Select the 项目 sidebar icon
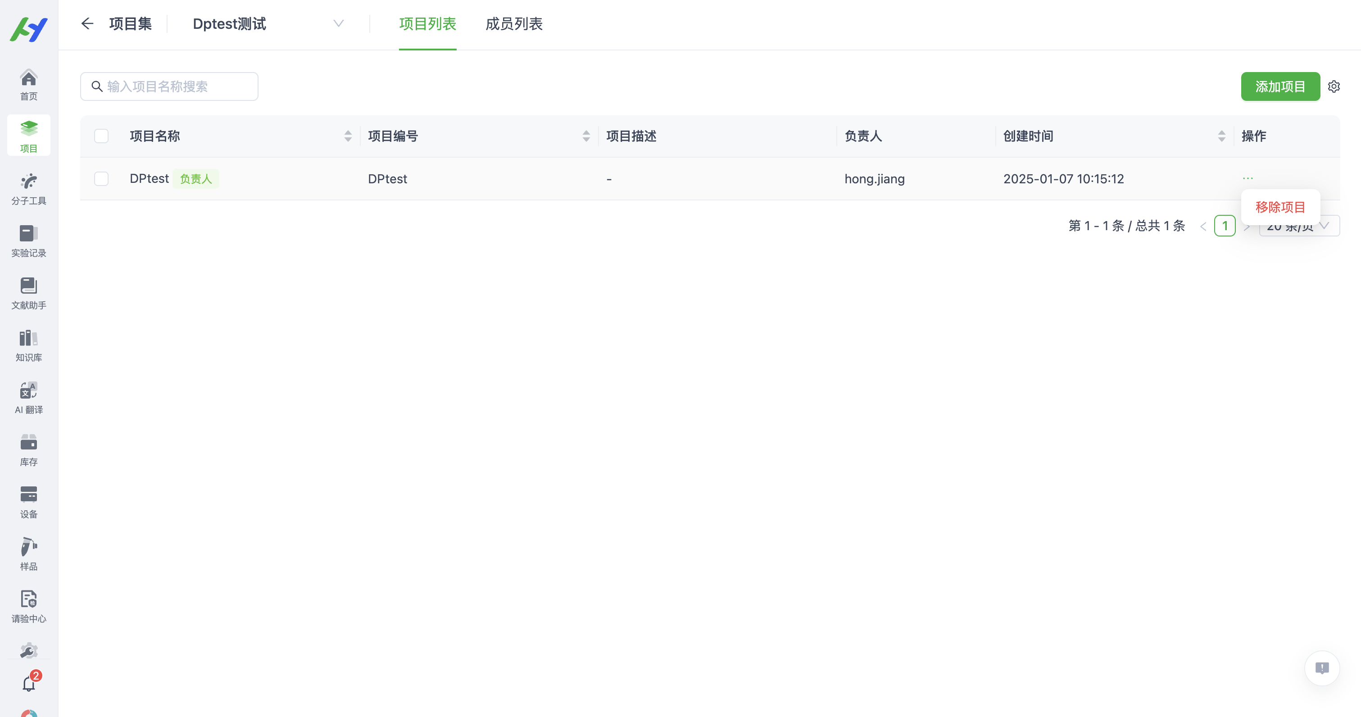Screen dimensions: 1361x717 tap(28, 135)
